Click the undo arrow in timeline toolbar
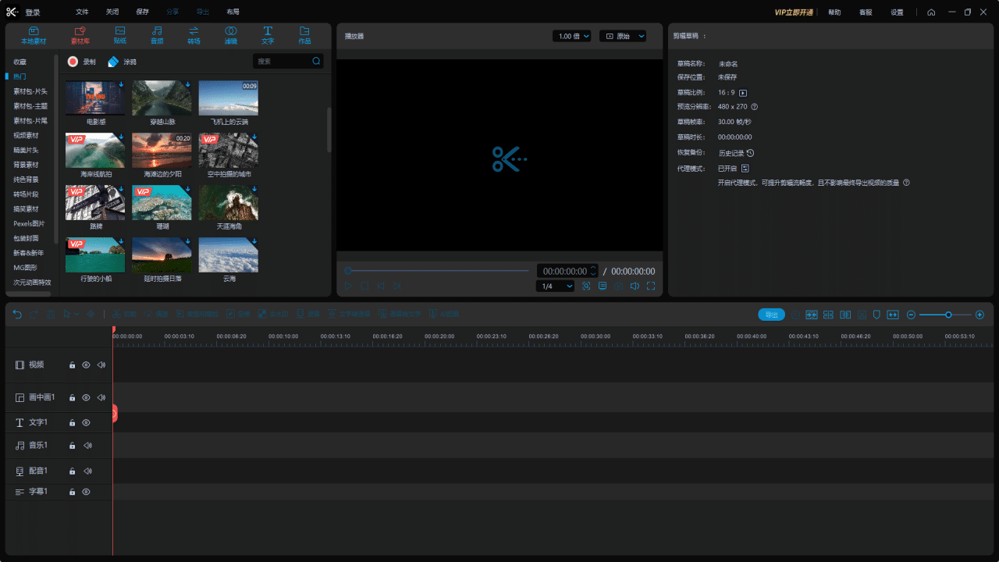Screen dimensions: 999x562 point(18,314)
